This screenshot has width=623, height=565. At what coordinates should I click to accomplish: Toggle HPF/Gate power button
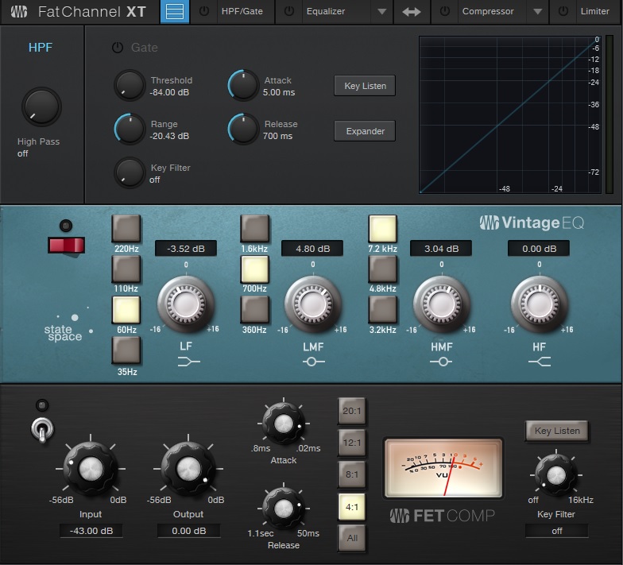click(x=204, y=11)
